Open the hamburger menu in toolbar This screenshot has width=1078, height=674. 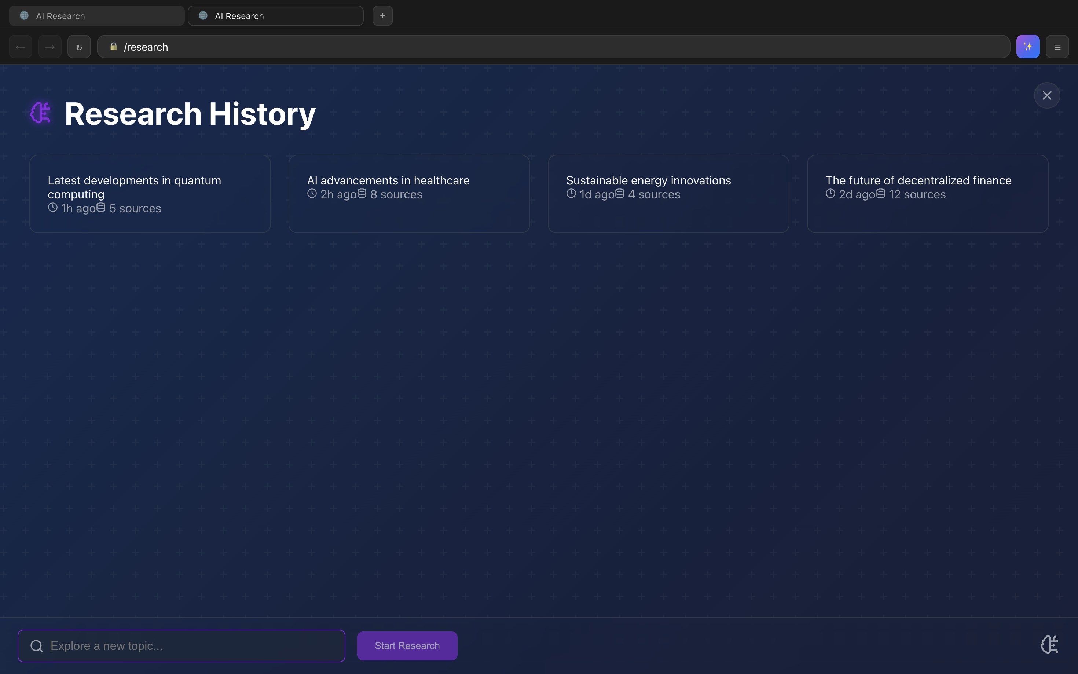[1057, 47]
